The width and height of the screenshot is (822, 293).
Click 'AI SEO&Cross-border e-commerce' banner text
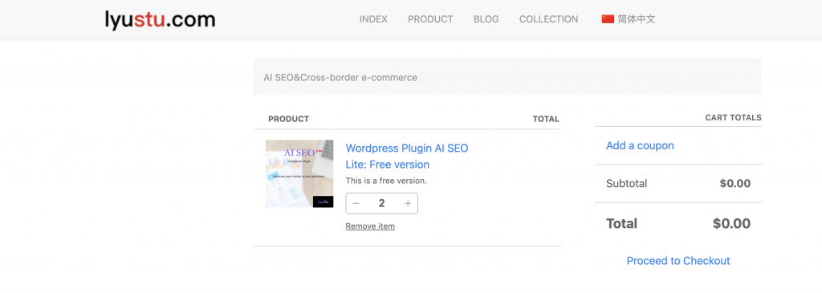pyautogui.click(x=340, y=78)
